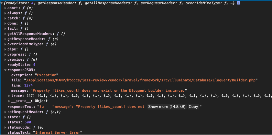The image size is (272, 135).
Task: Select the status value 500
Action: [28, 122]
